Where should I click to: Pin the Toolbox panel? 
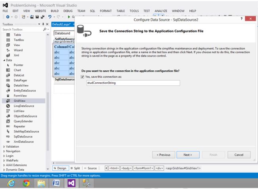43,24
